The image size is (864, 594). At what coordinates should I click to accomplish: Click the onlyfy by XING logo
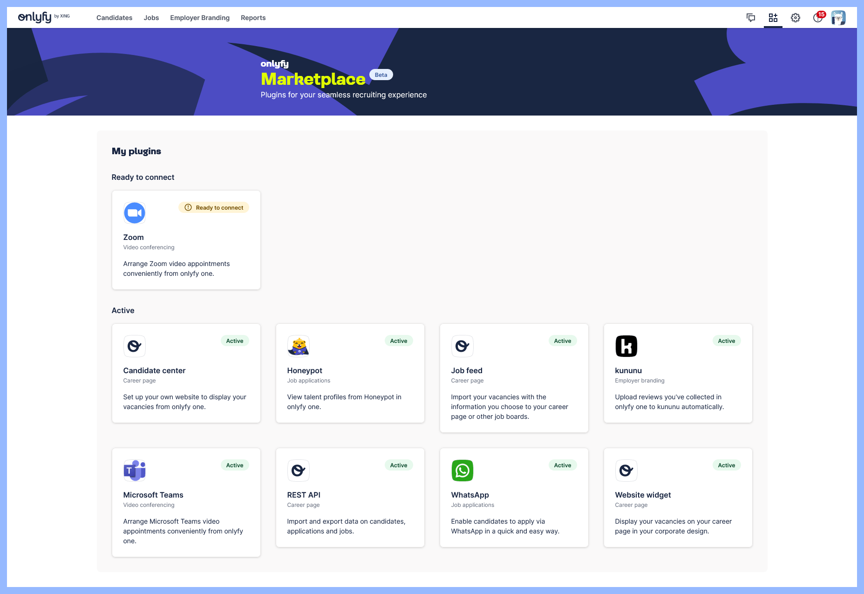pos(44,17)
